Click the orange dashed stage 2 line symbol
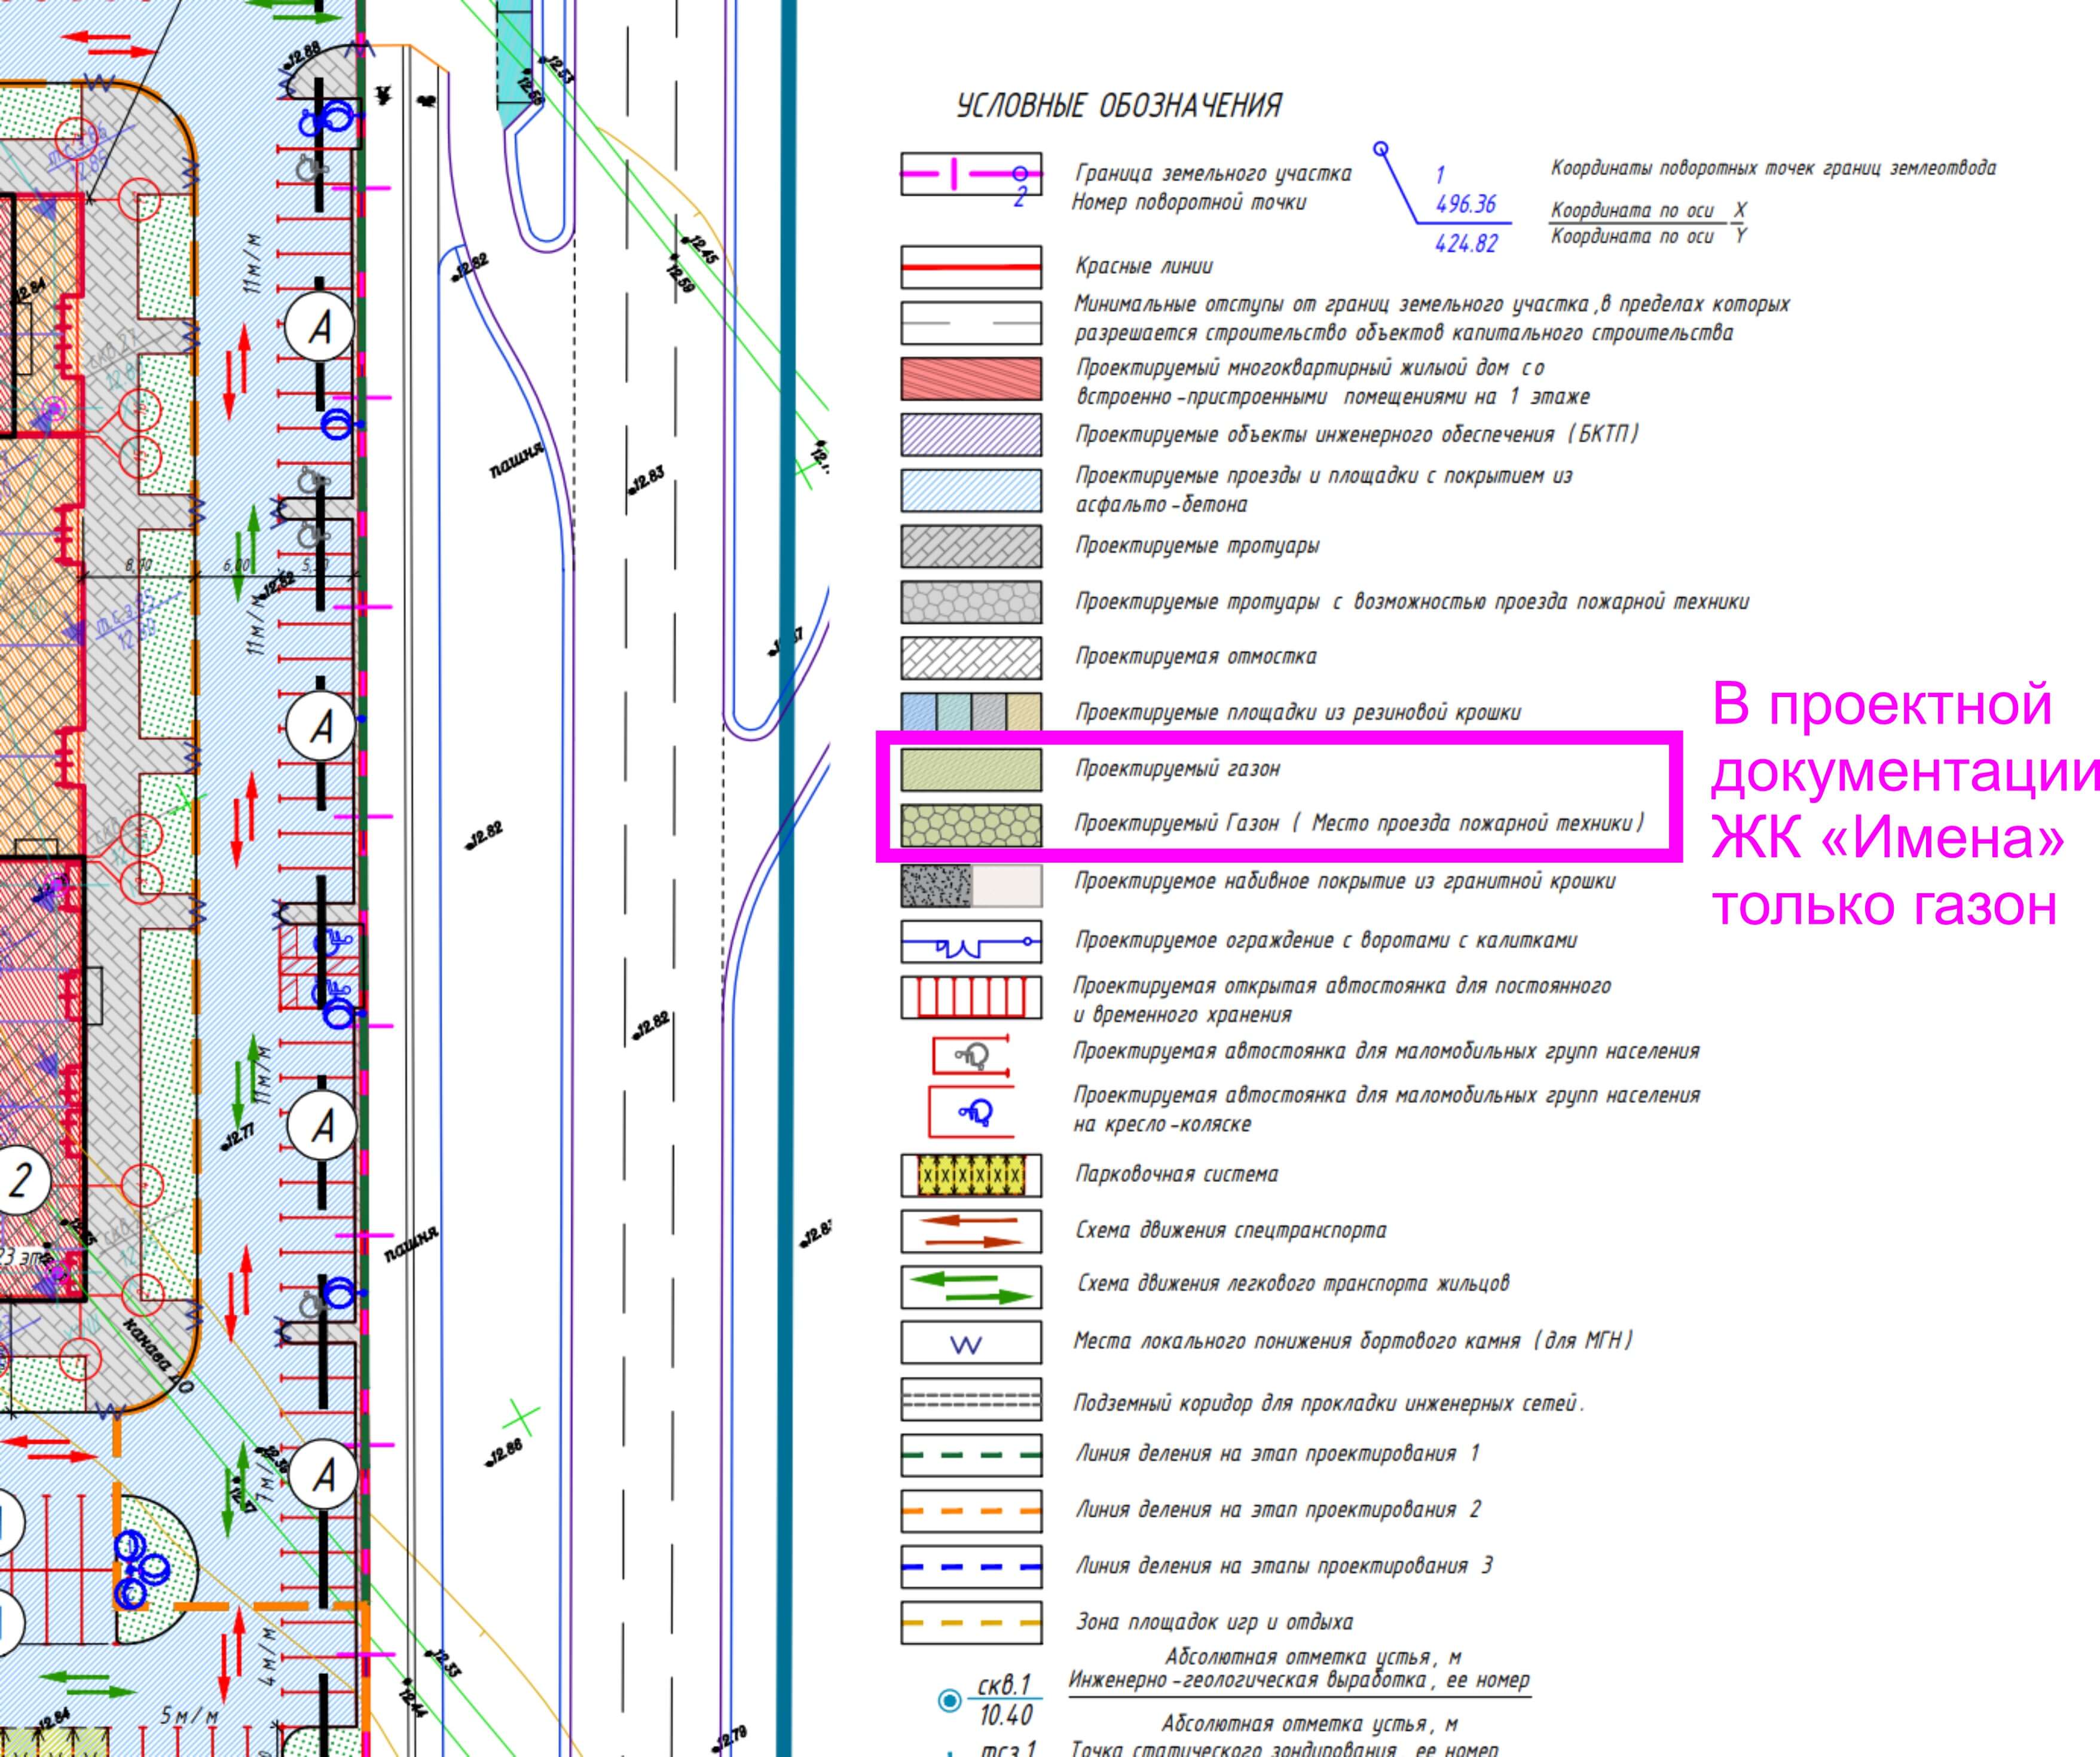The height and width of the screenshot is (1757, 2100). coord(971,1511)
